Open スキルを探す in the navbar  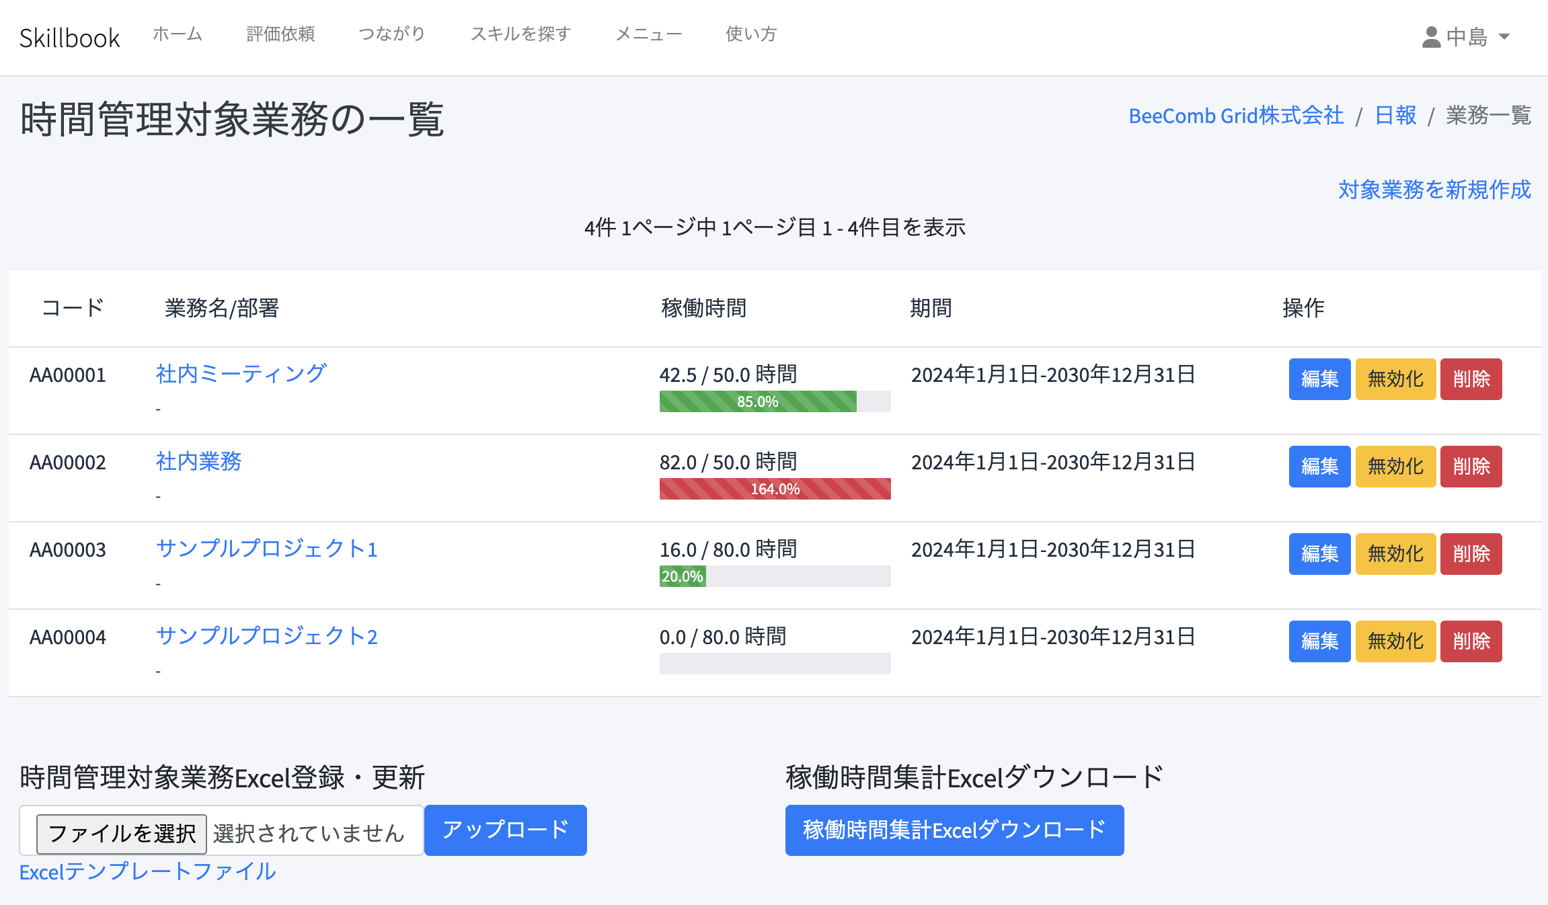click(520, 34)
